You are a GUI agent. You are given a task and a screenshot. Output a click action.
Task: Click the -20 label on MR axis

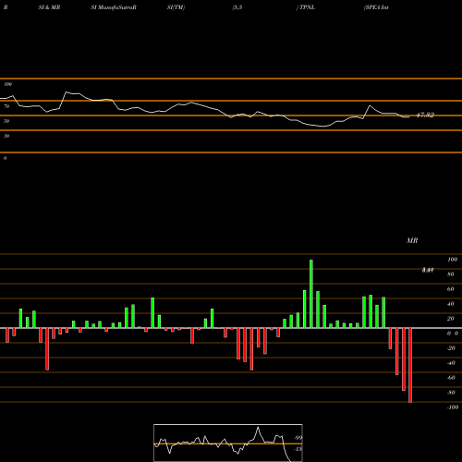(451, 348)
